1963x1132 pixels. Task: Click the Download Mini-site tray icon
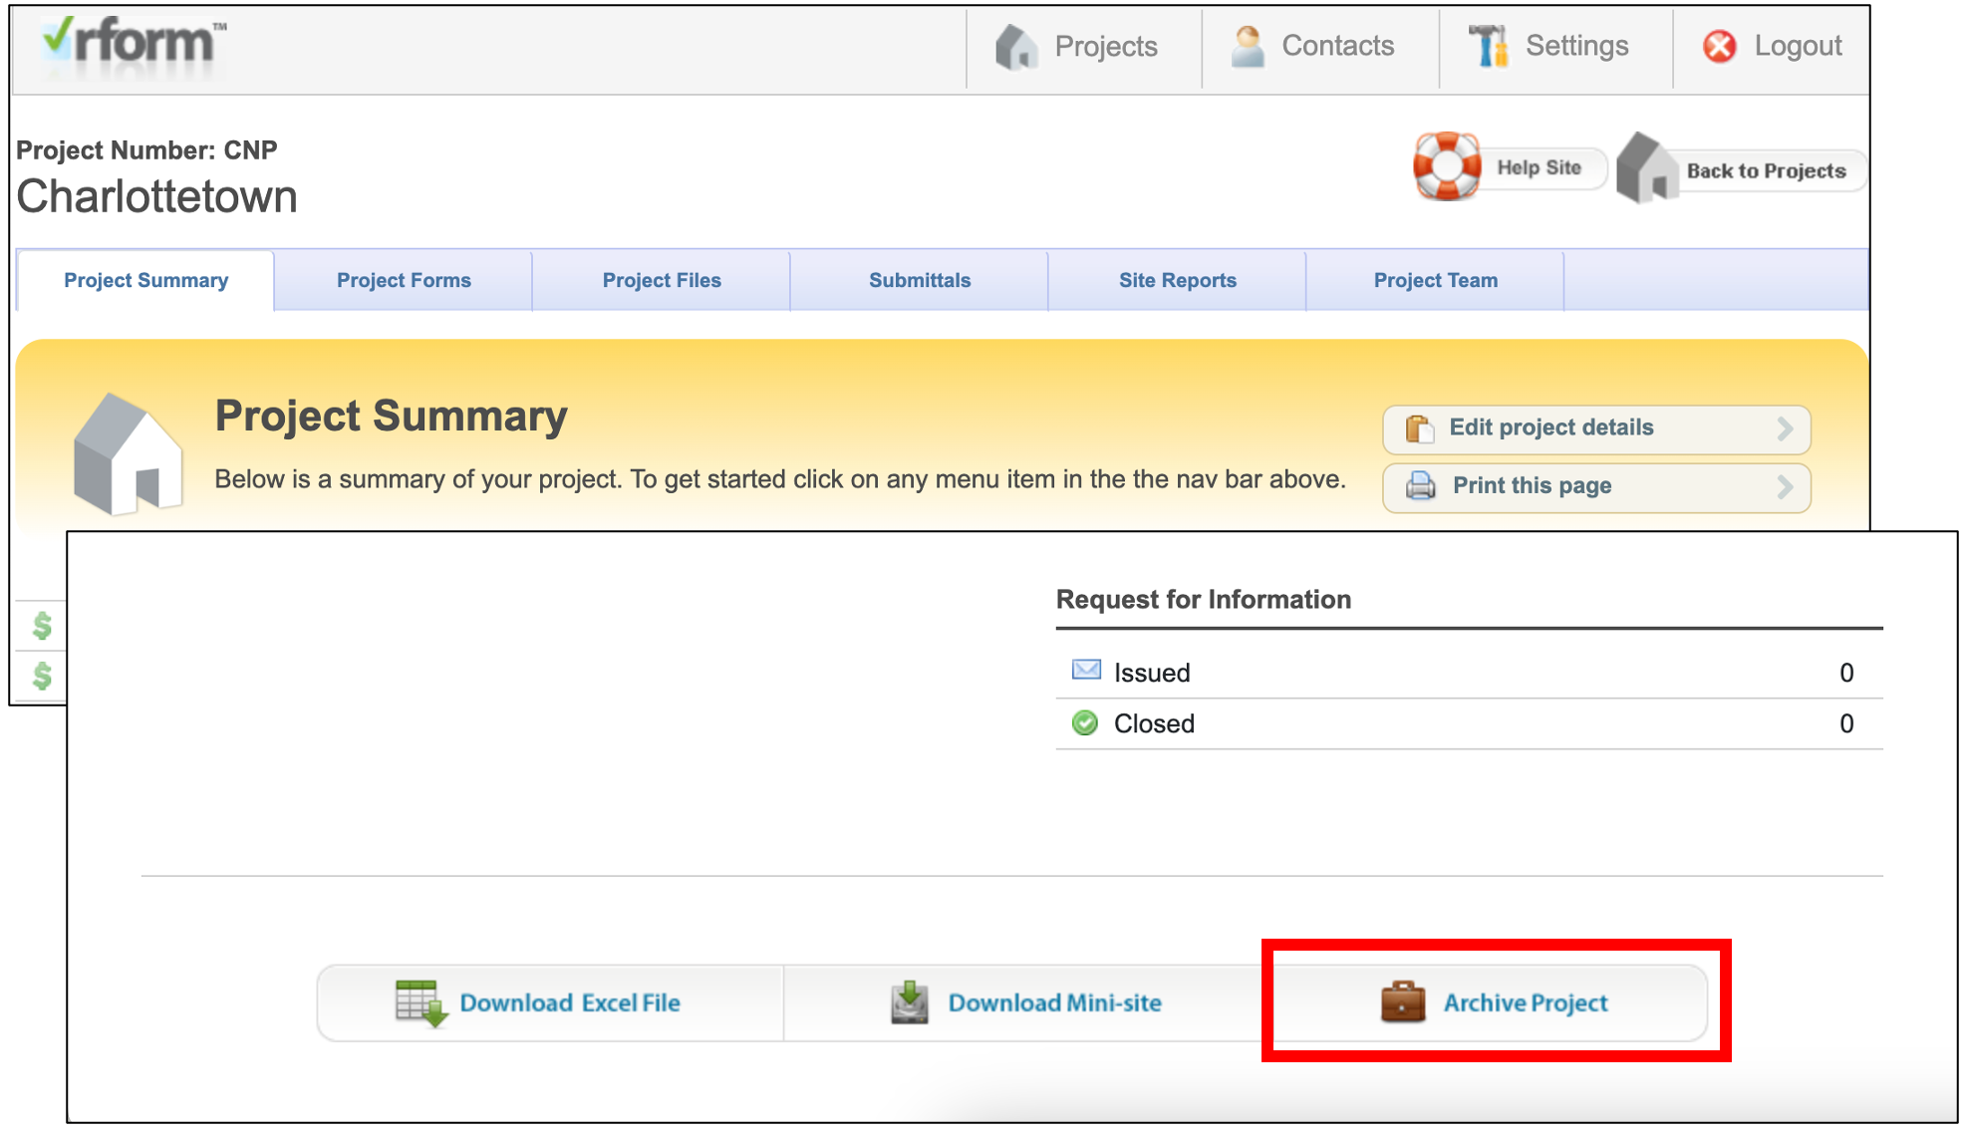tap(909, 1002)
